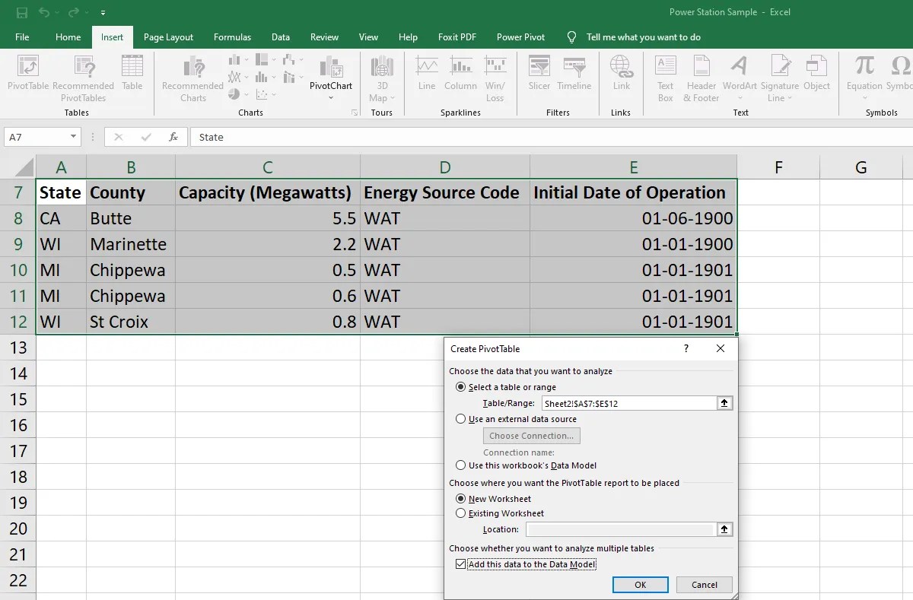Choose Use an external data source

(x=461, y=419)
